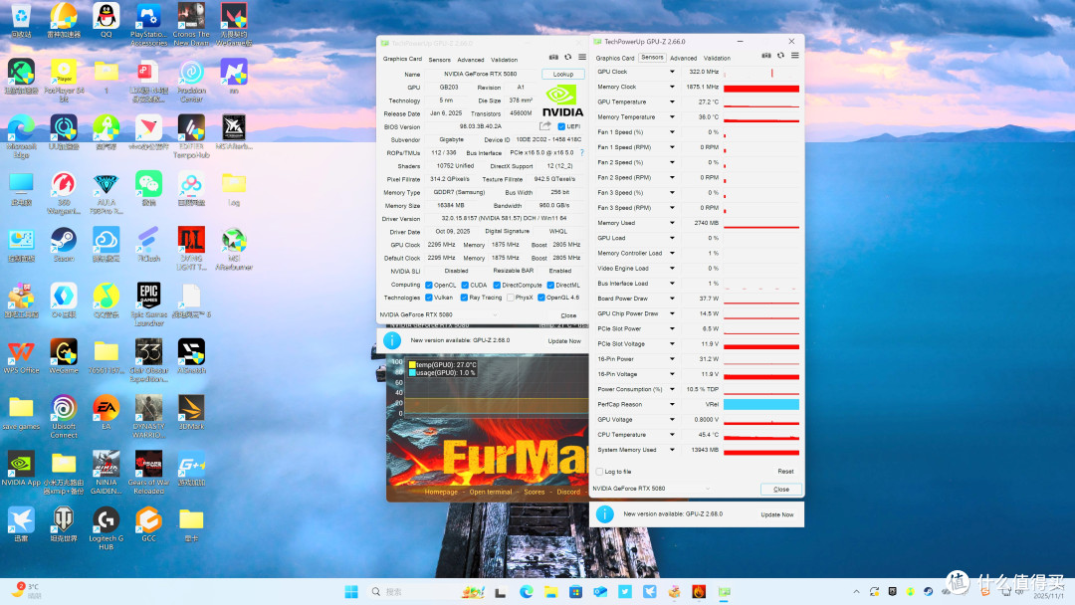Click the BIOS export share icon
The height and width of the screenshot is (605, 1075).
[545, 126]
